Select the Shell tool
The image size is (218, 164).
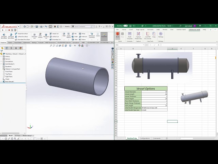coord(75,40)
